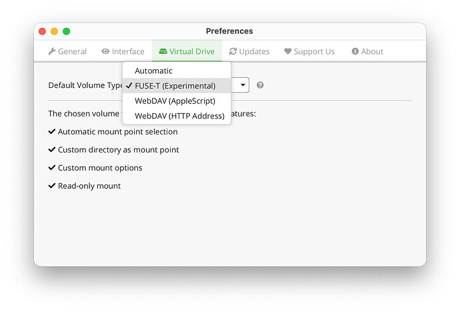
Task: Click the Preferences window title
Action: tap(229, 31)
